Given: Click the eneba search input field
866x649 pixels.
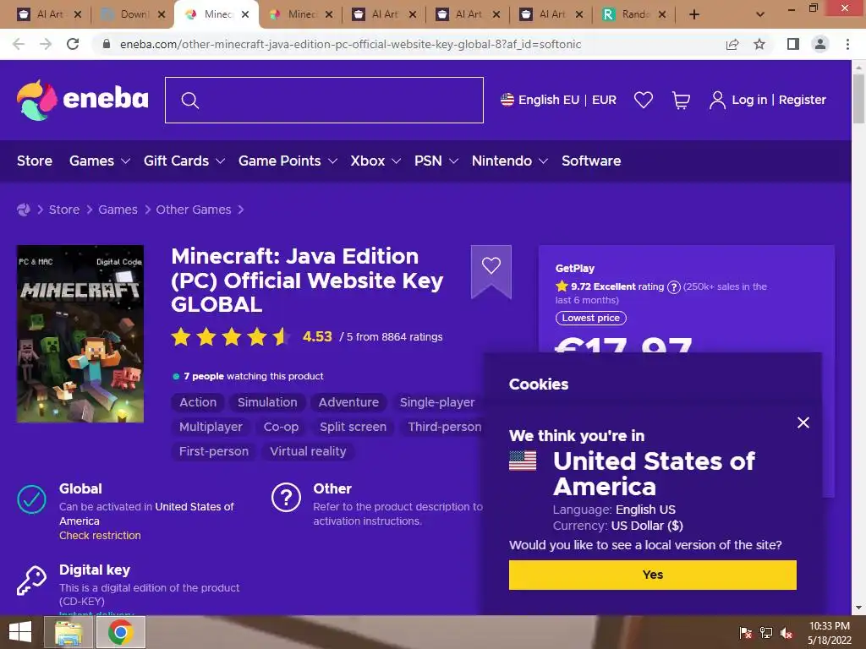Looking at the screenshot, I should [324, 100].
